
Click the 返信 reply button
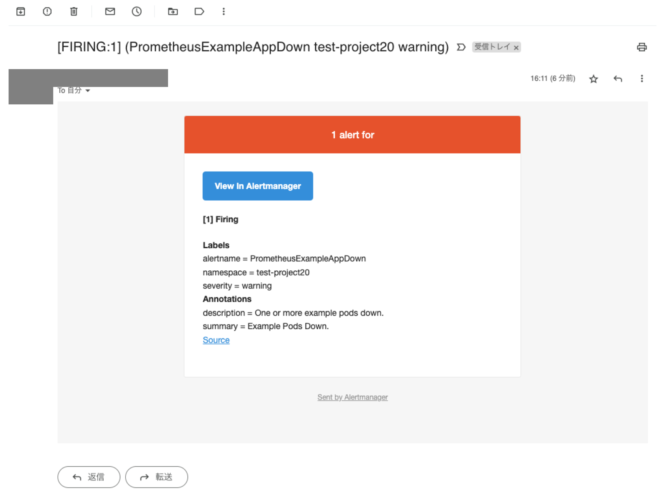point(89,477)
